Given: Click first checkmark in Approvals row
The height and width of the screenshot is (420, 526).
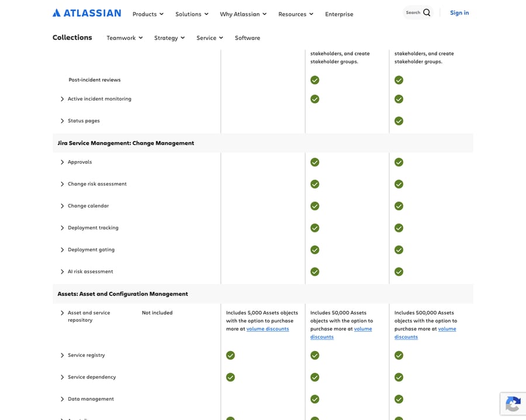Looking at the screenshot, I should pos(314,162).
